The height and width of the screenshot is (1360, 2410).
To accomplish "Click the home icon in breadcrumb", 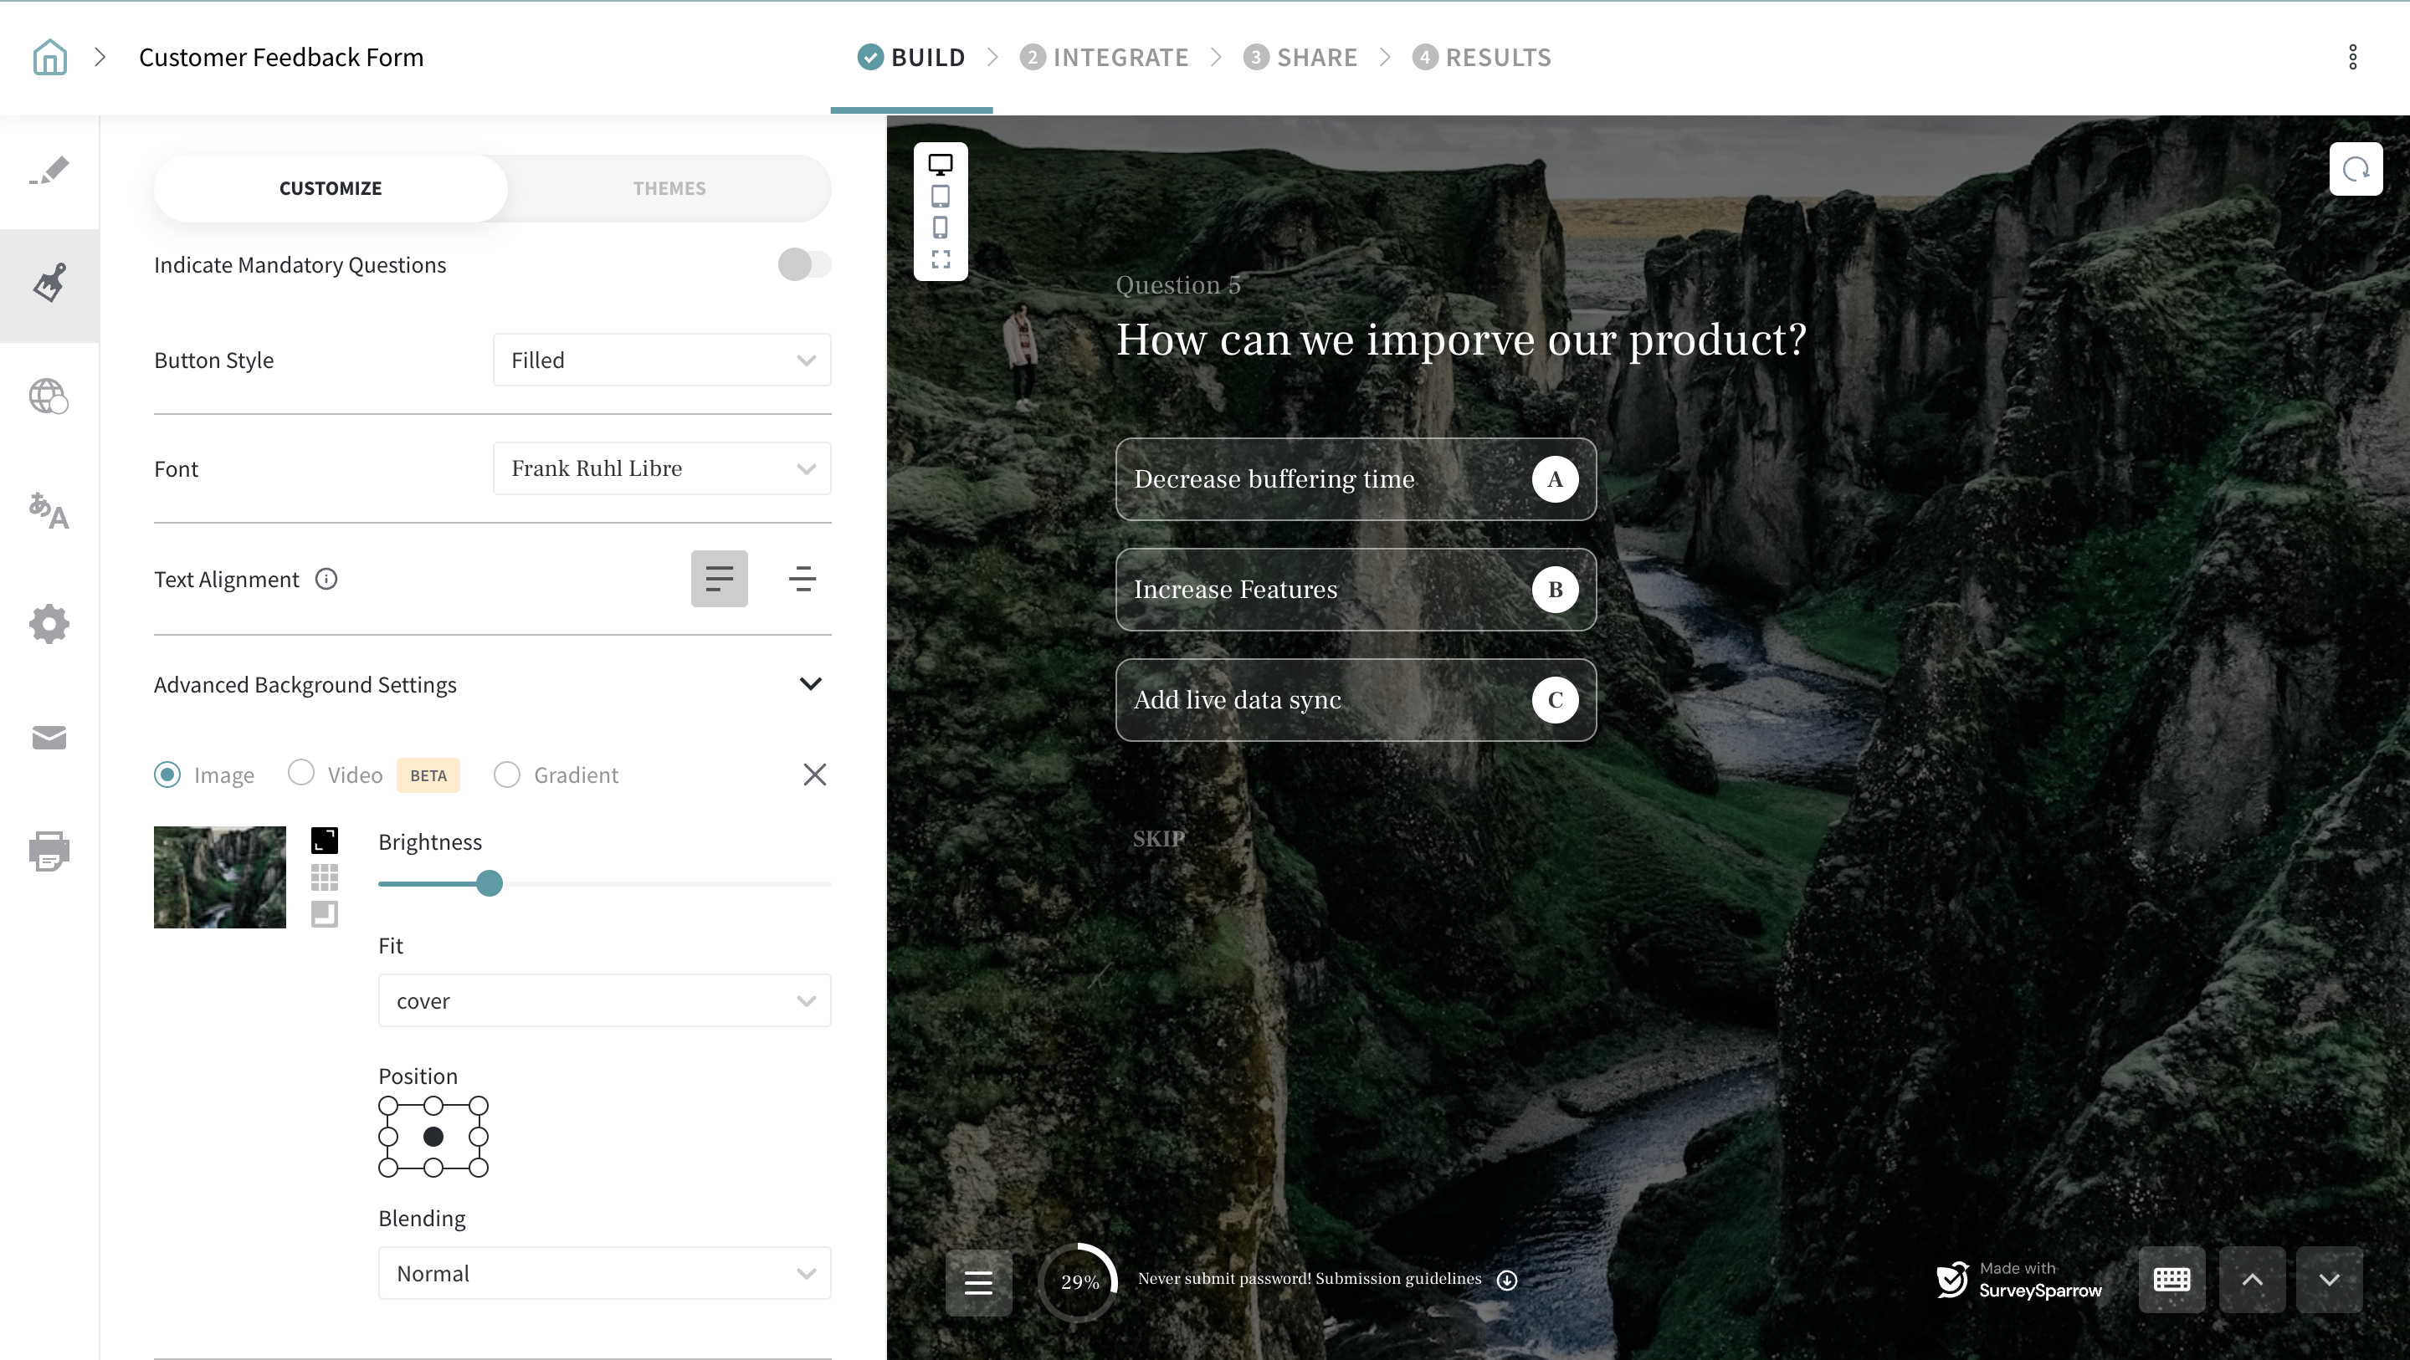I will 49,57.
